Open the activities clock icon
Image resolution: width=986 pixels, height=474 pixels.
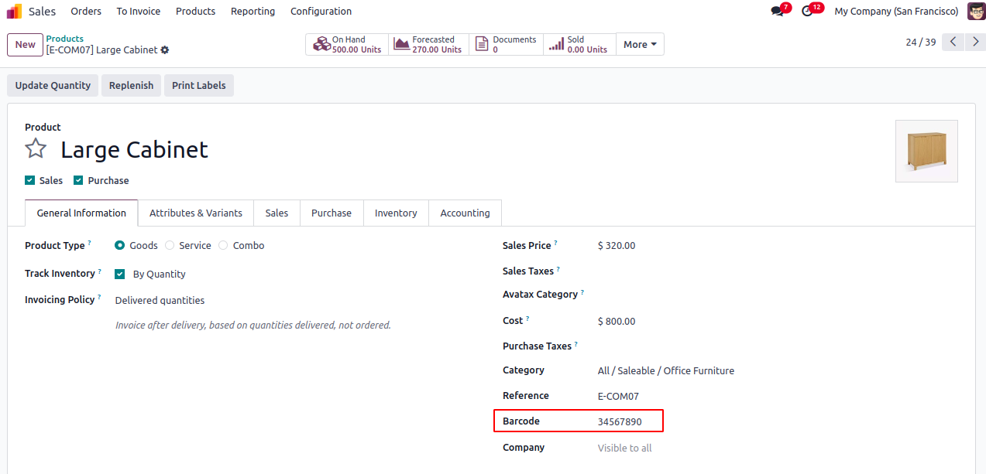click(807, 12)
